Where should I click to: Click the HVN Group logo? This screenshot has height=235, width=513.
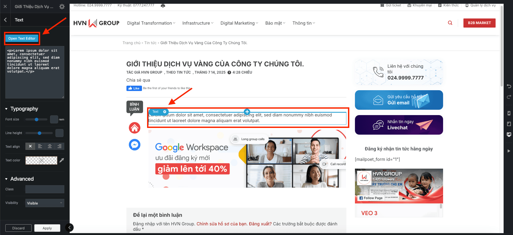tap(96, 23)
